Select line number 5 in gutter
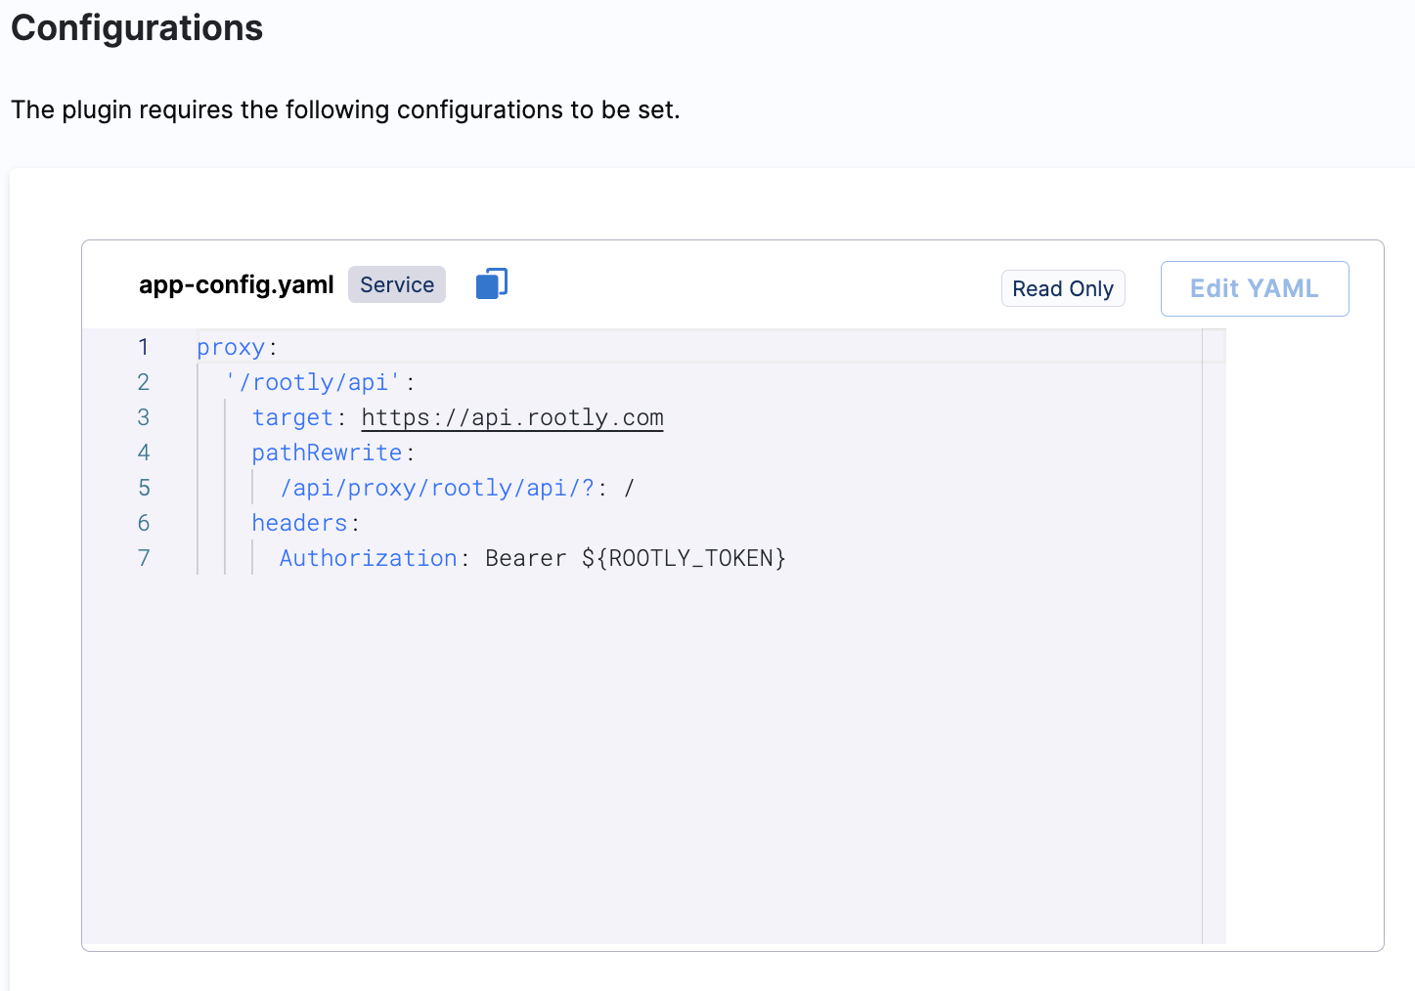The height and width of the screenshot is (991, 1415). tap(144, 489)
